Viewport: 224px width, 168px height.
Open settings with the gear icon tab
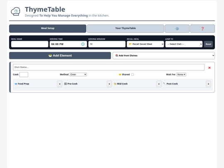point(177,29)
